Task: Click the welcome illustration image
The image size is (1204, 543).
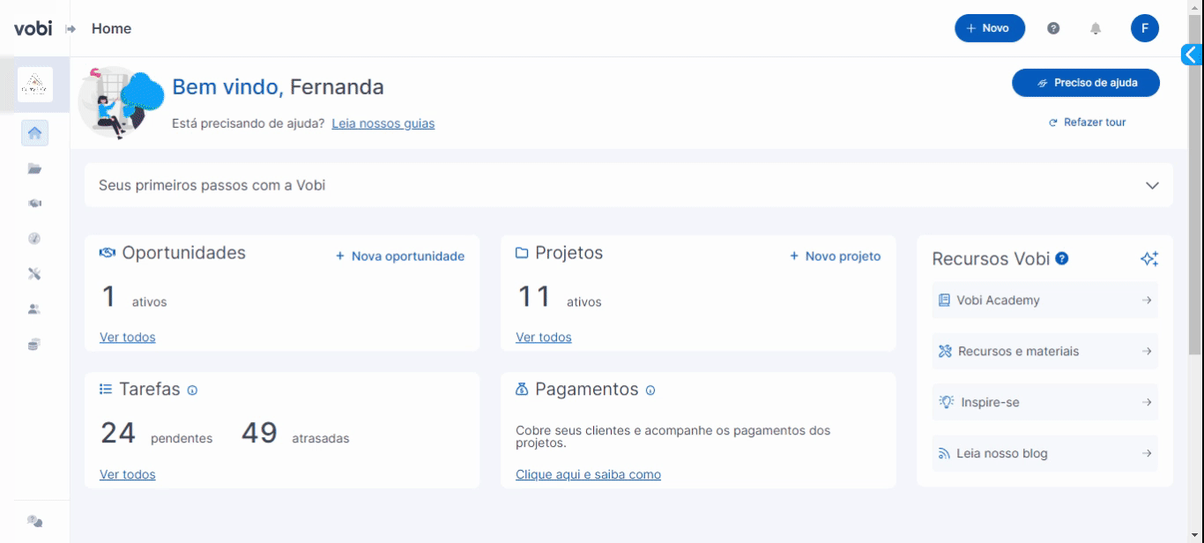Action: coord(122,102)
